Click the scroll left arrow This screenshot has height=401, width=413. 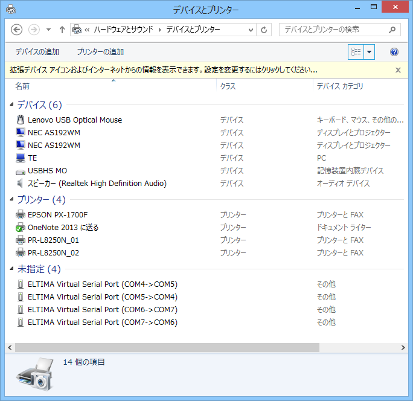pos(10,347)
